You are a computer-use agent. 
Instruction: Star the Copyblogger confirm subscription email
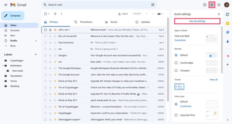tap(50, 113)
